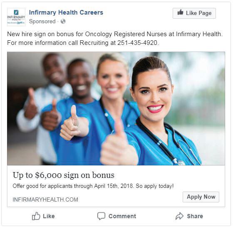Click the Like text under the post
Image resolution: width=233 pixels, height=229 pixels.
click(x=49, y=216)
